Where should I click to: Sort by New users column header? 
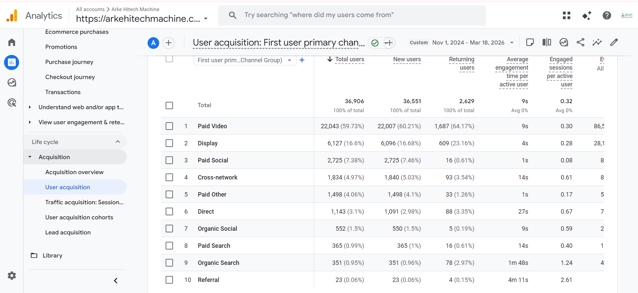click(x=407, y=60)
